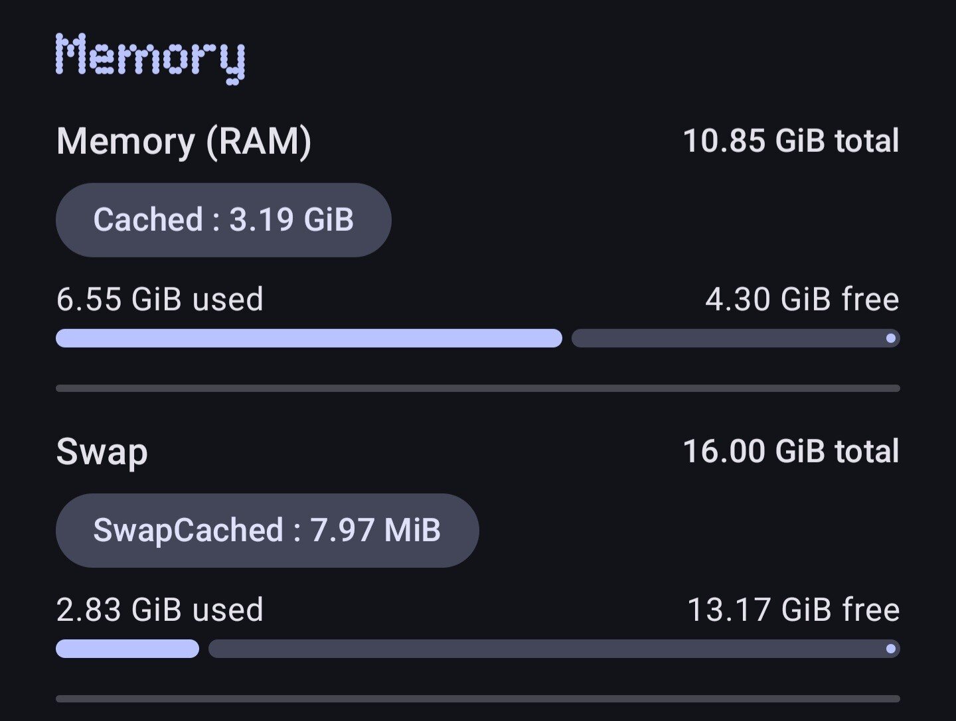Image resolution: width=956 pixels, height=721 pixels.
Task: Click the divider line below RAM section
Action: click(x=478, y=388)
